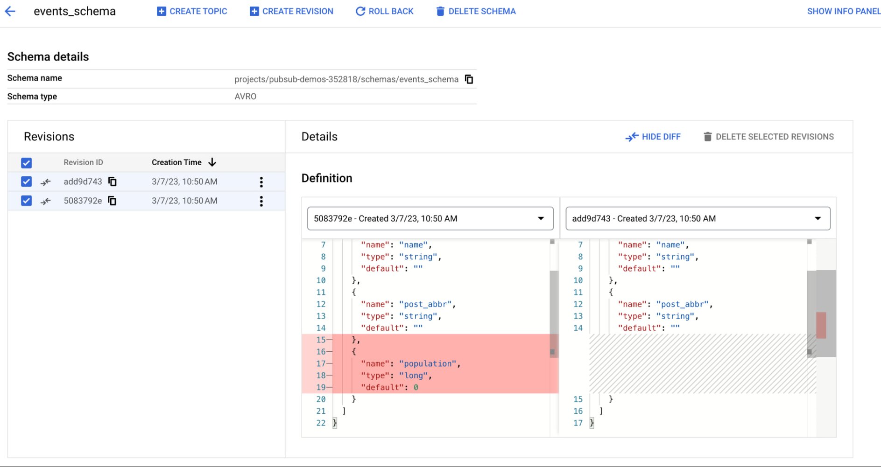
Task: Go back using the left arrow
Action: click(x=10, y=11)
